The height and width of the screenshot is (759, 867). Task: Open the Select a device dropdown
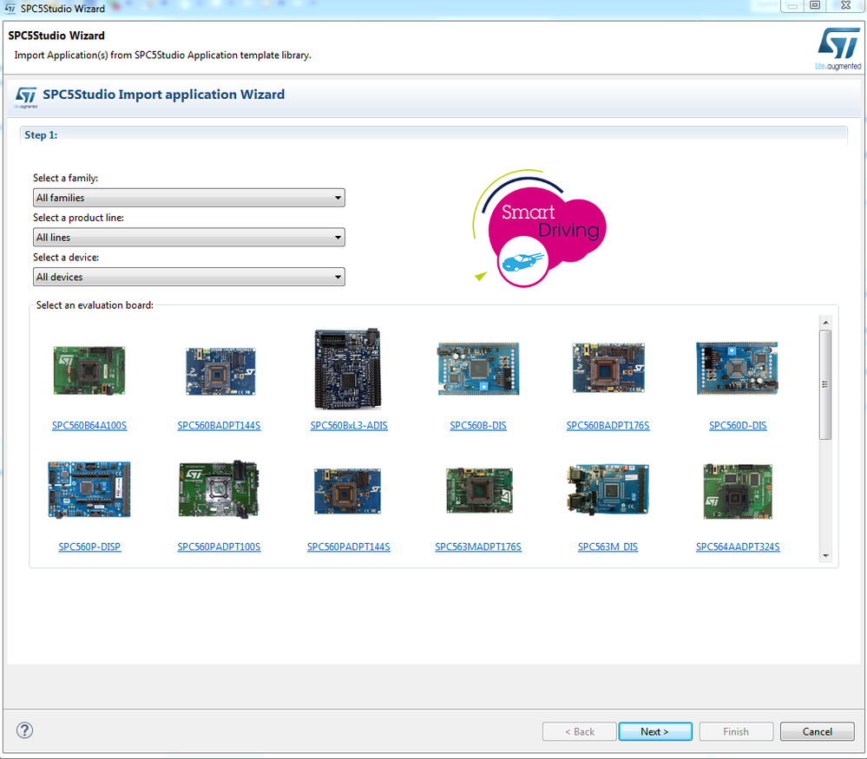click(x=188, y=277)
